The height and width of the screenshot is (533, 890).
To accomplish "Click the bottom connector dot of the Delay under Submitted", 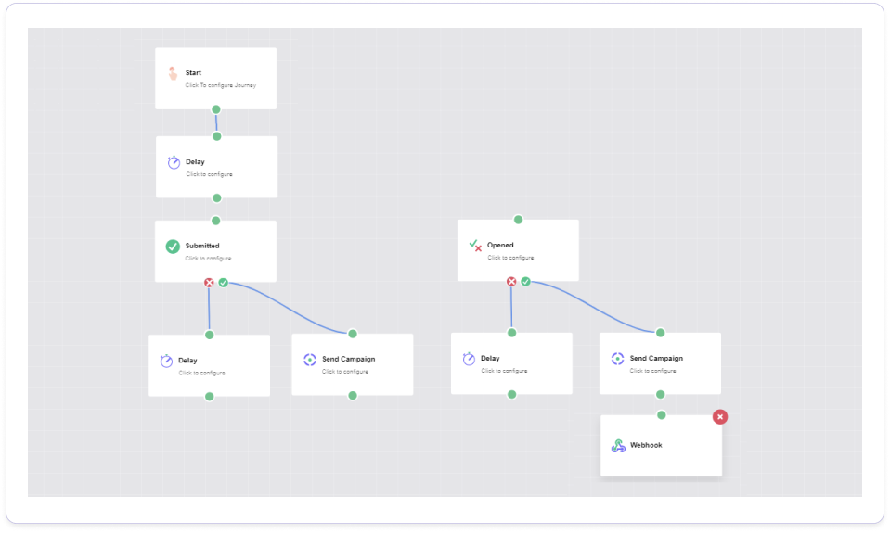I will point(210,397).
